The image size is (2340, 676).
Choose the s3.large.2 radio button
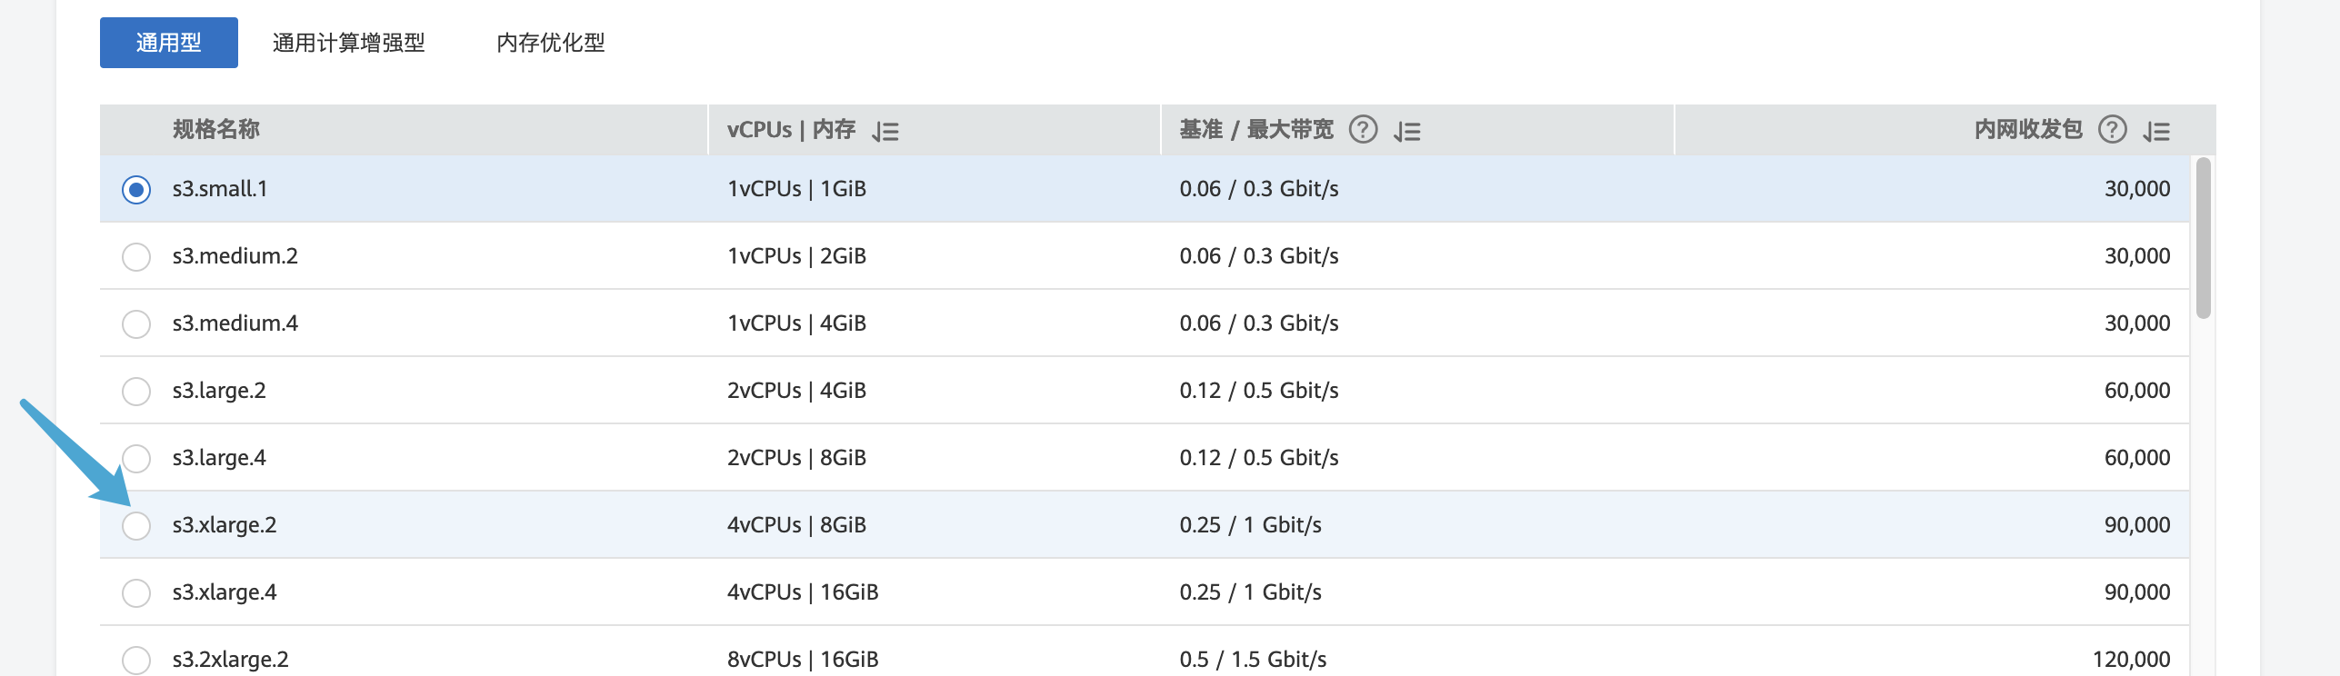(x=136, y=391)
